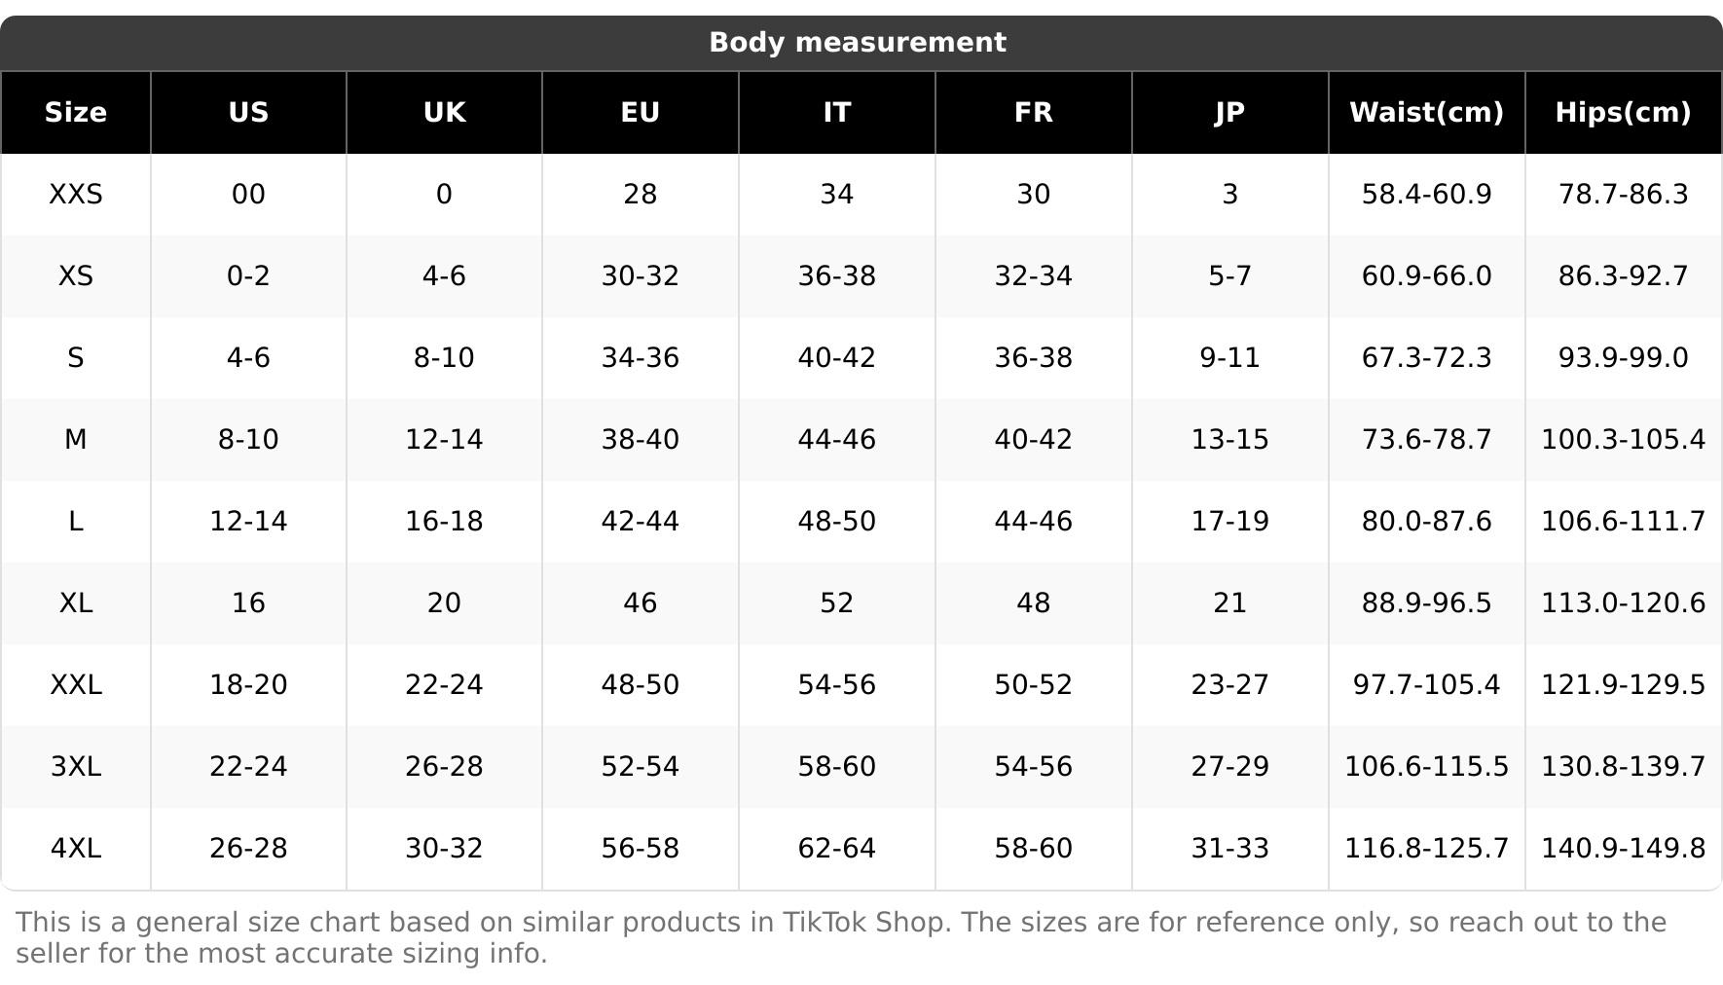
Task: Click waist value 73.6-78.7 cell
Action: click(x=1426, y=440)
